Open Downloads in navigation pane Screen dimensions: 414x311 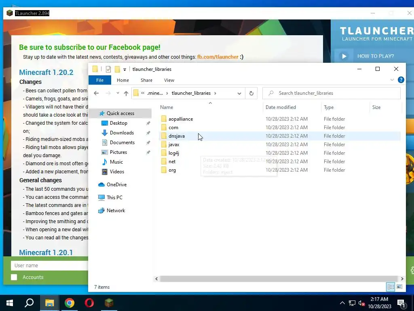pos(122,133)
